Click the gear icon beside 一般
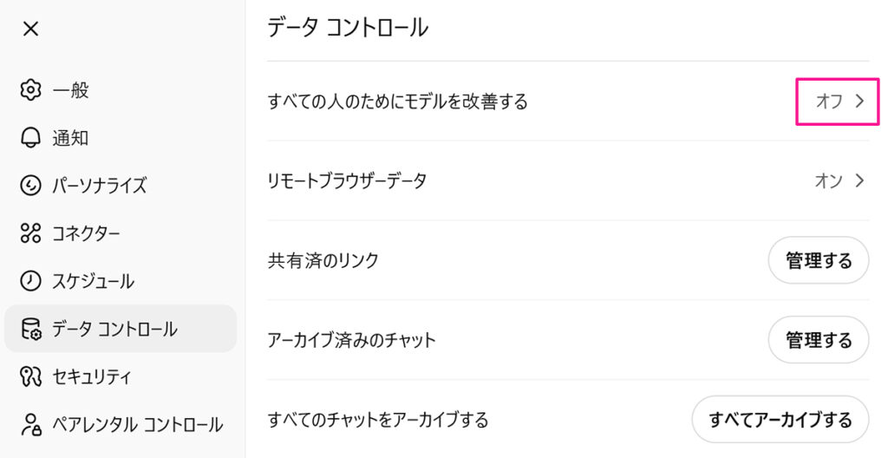This screenshot has height=458, width=888. [30, 89]
